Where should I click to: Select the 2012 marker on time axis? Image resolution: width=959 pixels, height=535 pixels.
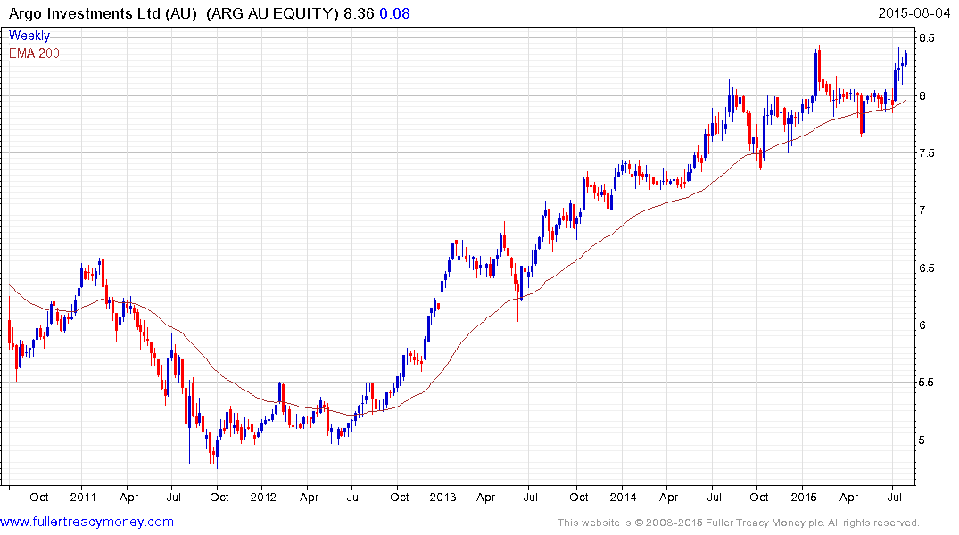[262, 497]
